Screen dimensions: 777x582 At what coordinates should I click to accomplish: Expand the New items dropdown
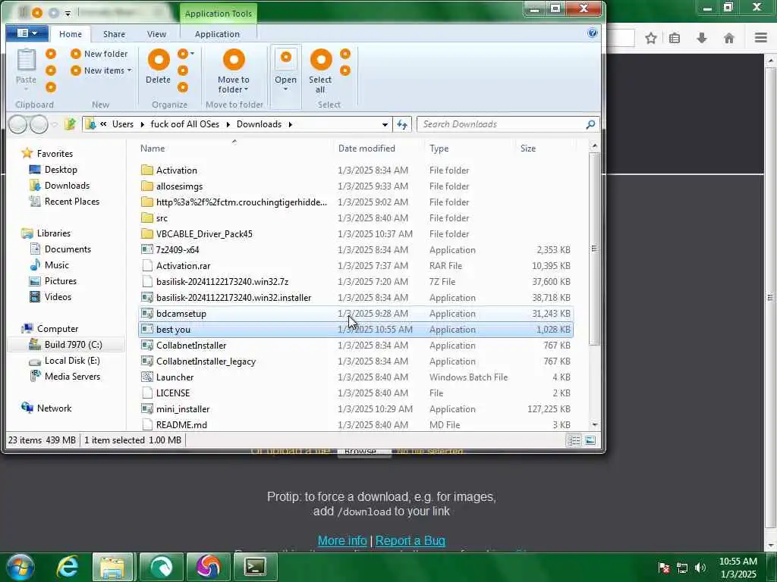pos(129,70)
